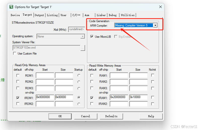Image resolution: width=200 pixels, height=130 pixels.
Task: Click the IRAM2 Size field
Action: point(139,104)
